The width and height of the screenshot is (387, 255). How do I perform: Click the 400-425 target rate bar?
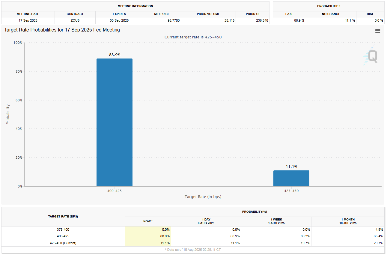[114, 122]
